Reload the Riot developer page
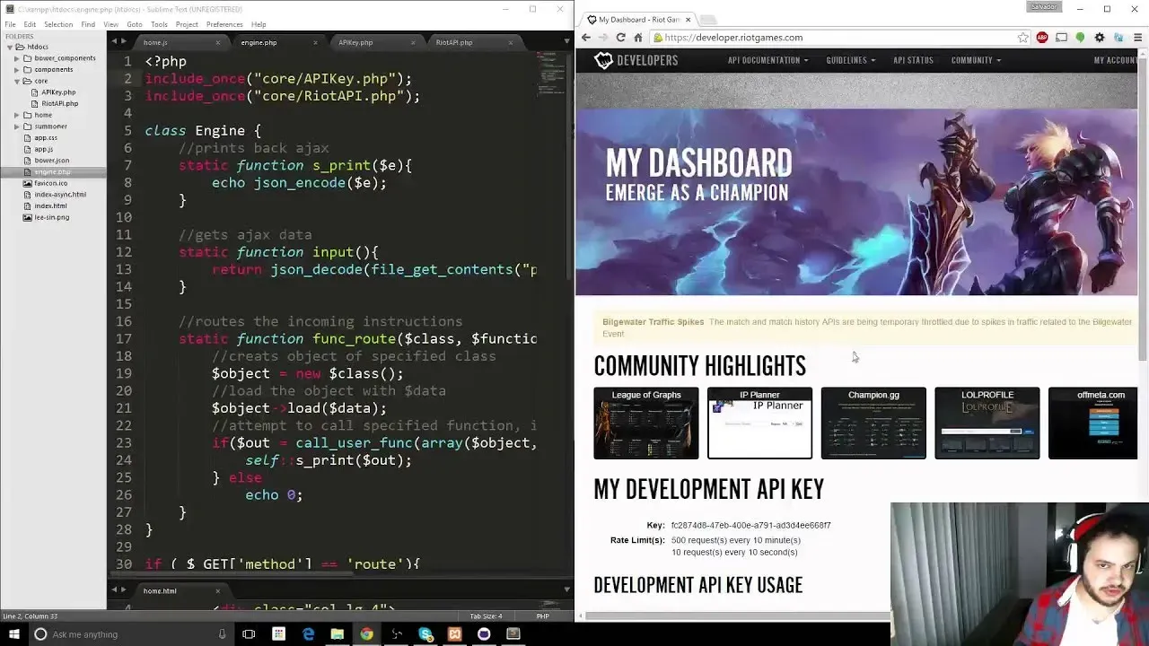The height and width of the screenshot is (646, 1149). [x=620, y=38]
